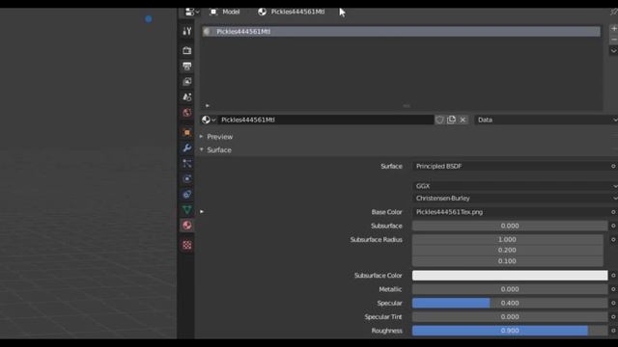The height and width of the screenshot is (347, 618).
Task: Click the Model breadcrumb label in header
Action: click(x=231, y=12)
